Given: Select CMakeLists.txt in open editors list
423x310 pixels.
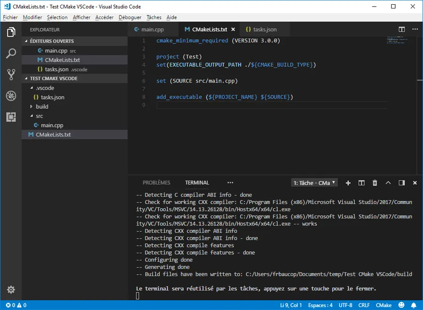Looking at the screenshot, I should [74, 60].
